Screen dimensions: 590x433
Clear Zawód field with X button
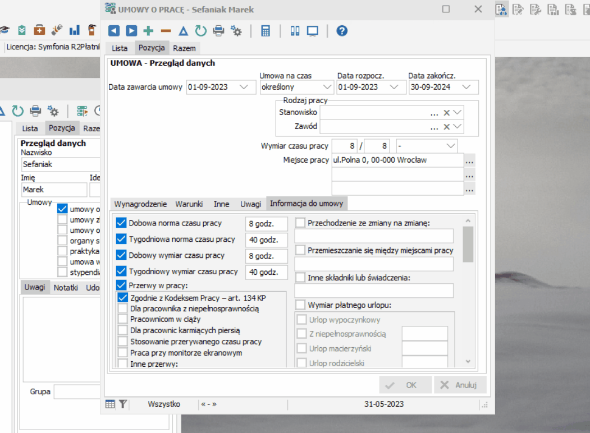[446, 127]
